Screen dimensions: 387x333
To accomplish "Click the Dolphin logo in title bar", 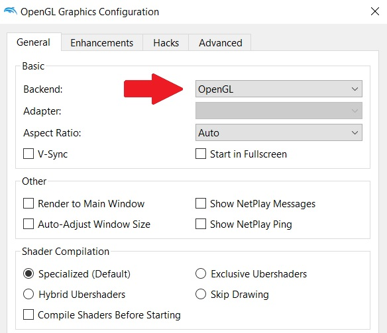I will (11, 11).
